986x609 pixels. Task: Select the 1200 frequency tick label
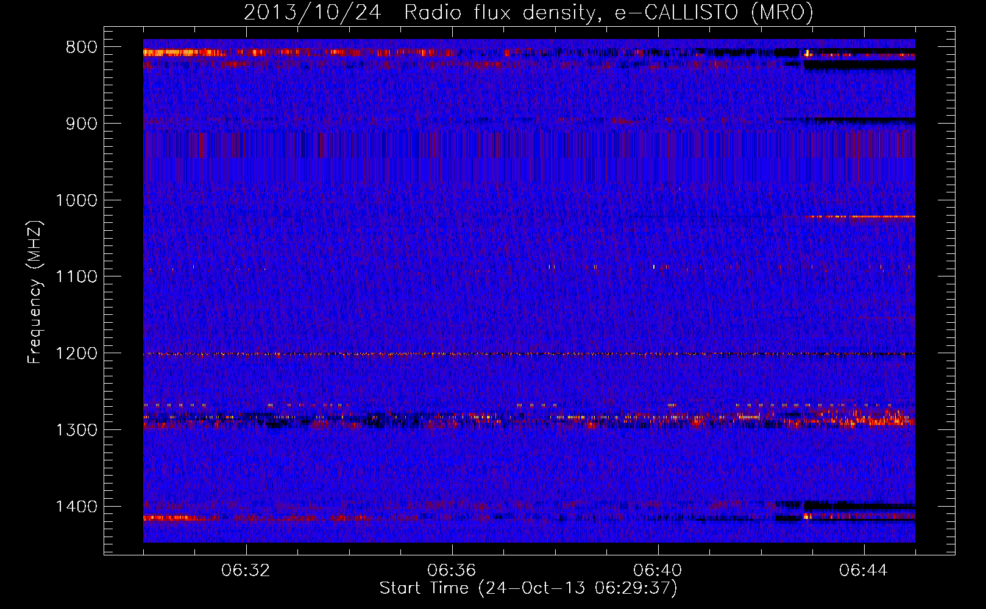[x=76, y=354]
